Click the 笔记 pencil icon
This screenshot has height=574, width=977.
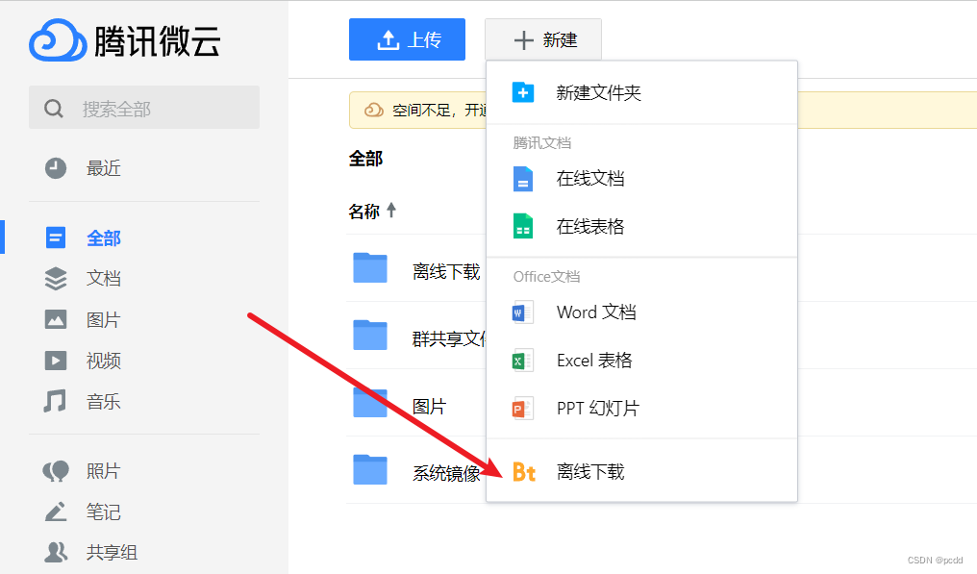[56, 512]
